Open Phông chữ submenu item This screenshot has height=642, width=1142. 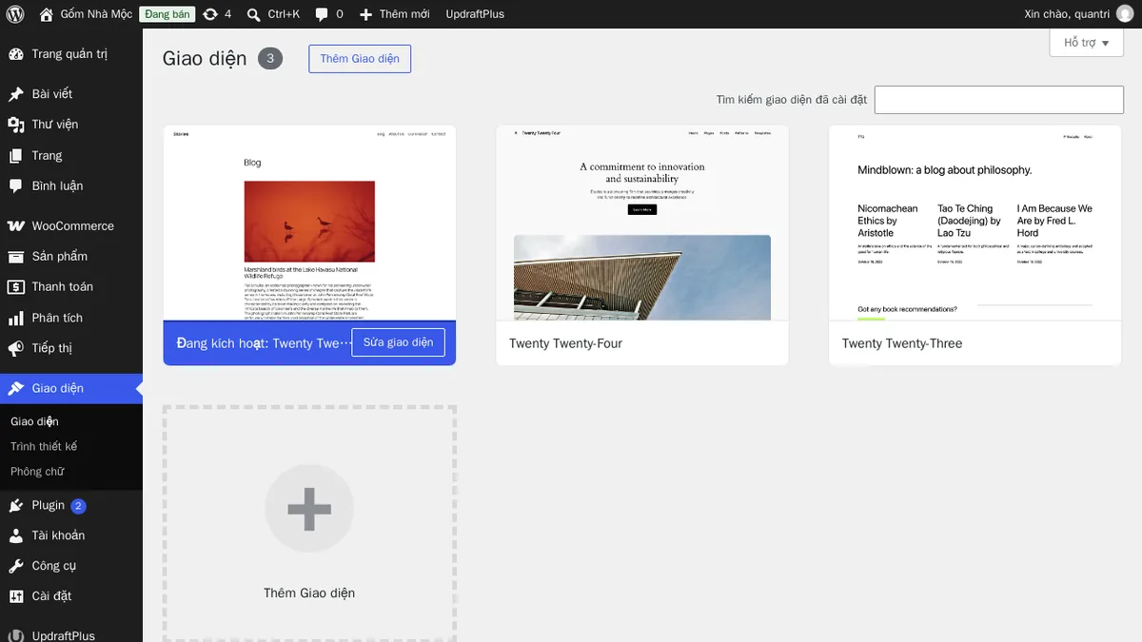tap(37, 472)
